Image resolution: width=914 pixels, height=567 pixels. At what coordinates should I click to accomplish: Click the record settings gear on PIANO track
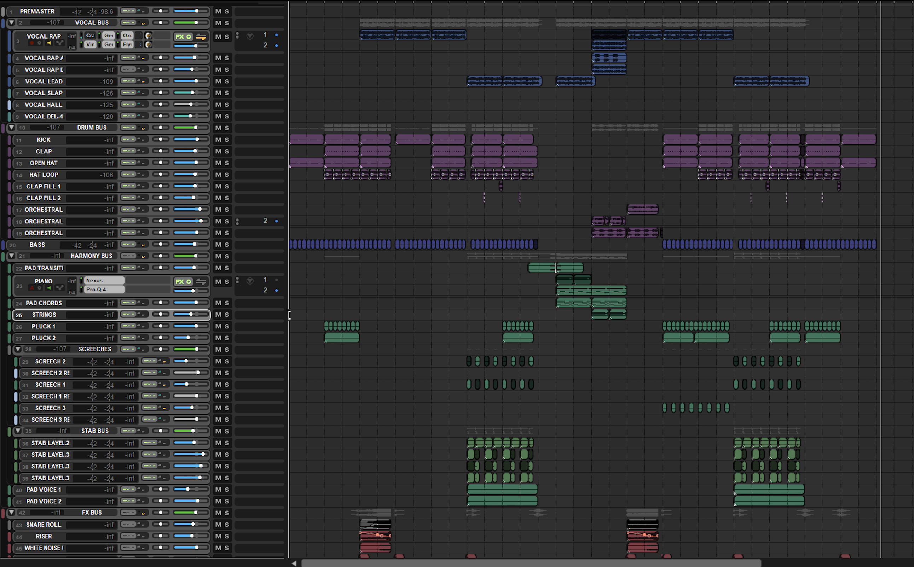coord(39,288)
